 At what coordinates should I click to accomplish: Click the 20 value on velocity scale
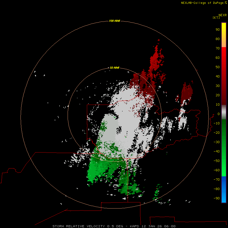[x=218, y=95]
